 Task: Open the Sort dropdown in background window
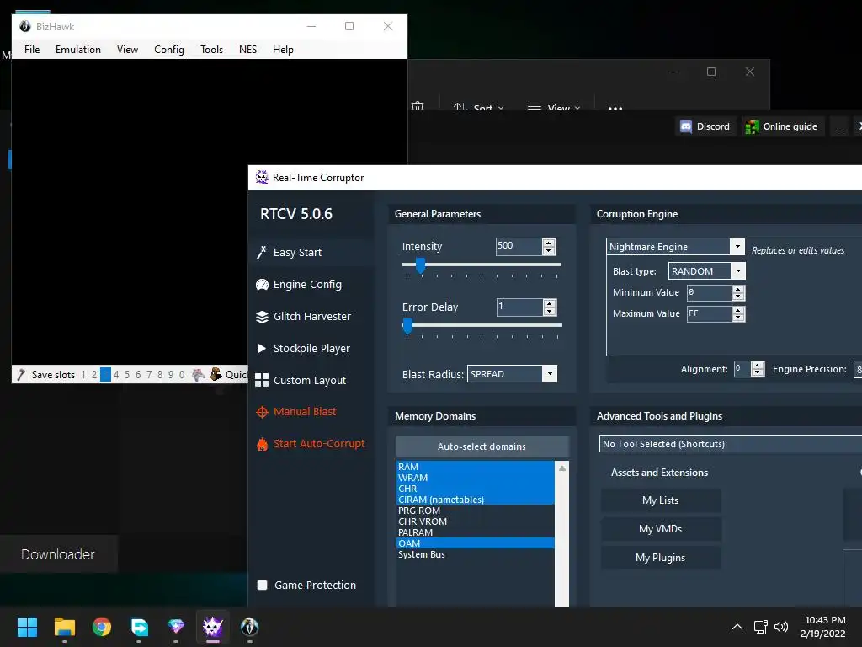pyautogui.click(x=478, y=106)
